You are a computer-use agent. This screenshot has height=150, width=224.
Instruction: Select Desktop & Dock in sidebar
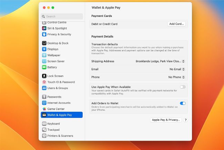click(x=58, y=43)
